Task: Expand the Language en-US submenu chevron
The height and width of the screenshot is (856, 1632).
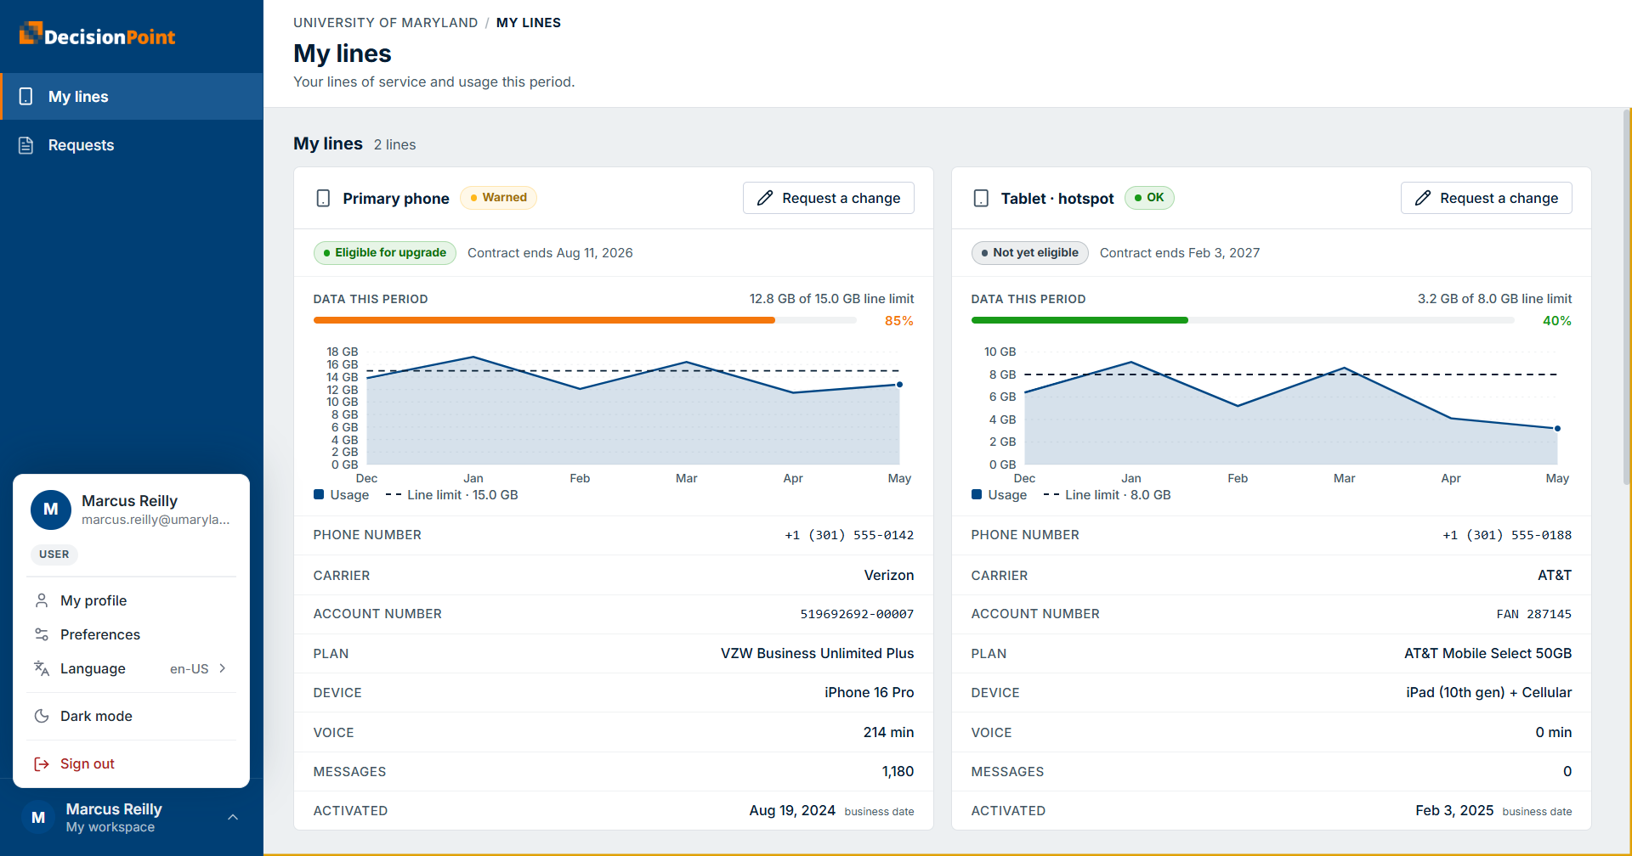Action: point(223,668)
